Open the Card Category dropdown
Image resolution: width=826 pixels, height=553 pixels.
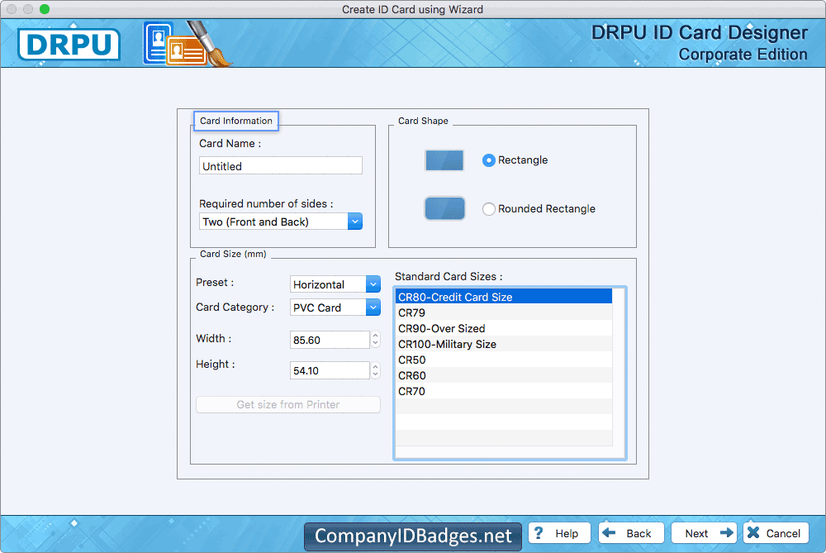coord(335,307)
